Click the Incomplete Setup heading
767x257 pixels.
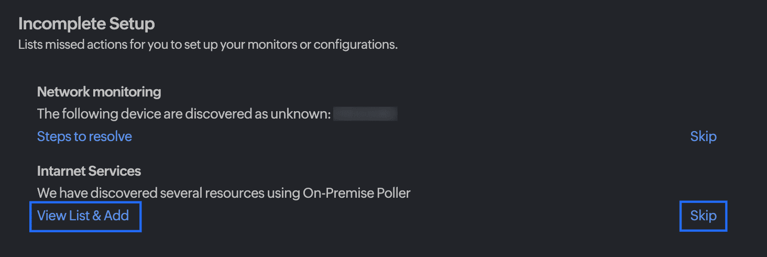click(86, 24)
